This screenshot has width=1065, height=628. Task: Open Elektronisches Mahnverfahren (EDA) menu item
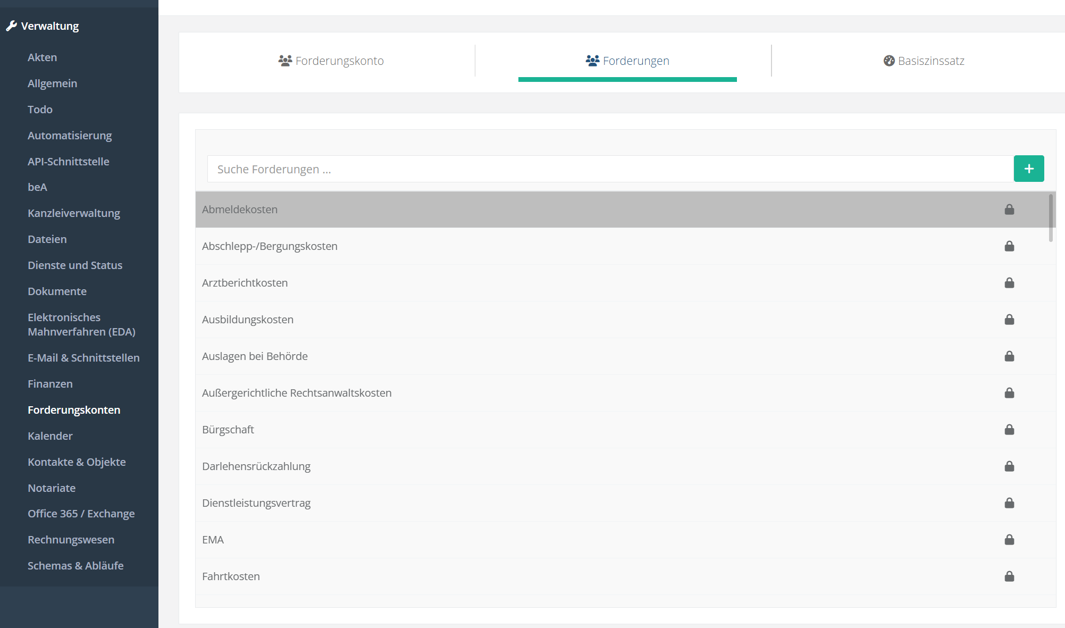click(81, 324)
